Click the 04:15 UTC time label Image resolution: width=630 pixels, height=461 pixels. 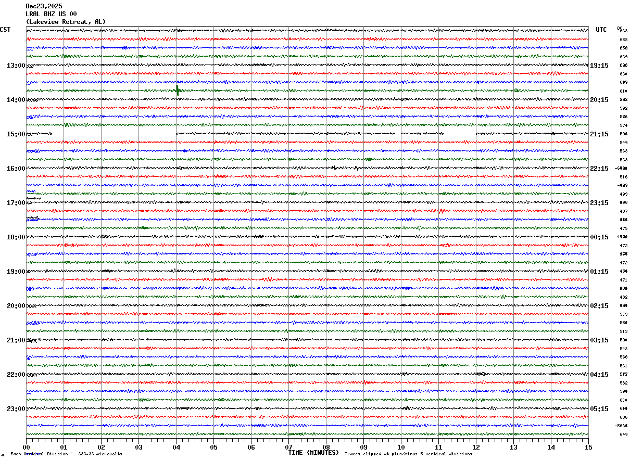(x=599, y=375)
